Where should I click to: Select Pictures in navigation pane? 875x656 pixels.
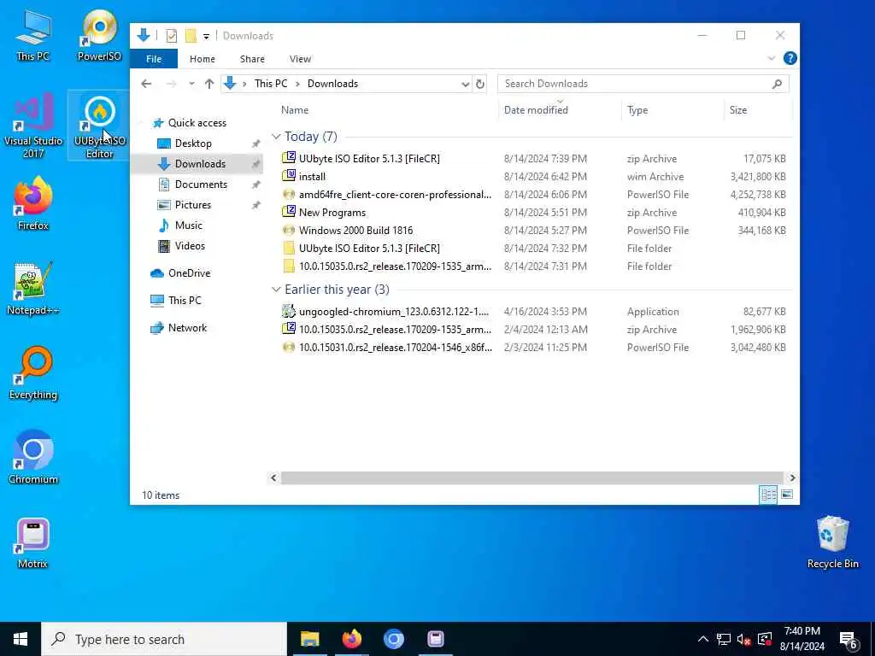(192, 205)
